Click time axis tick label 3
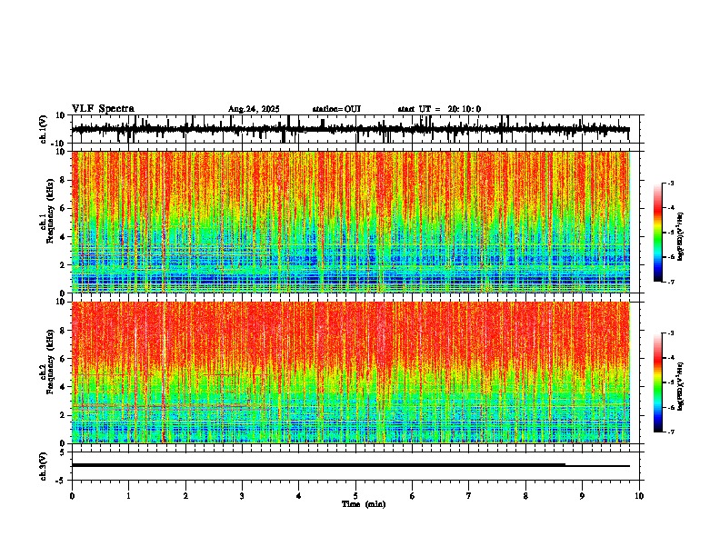The image size is (720, 556). click(242, 496)
